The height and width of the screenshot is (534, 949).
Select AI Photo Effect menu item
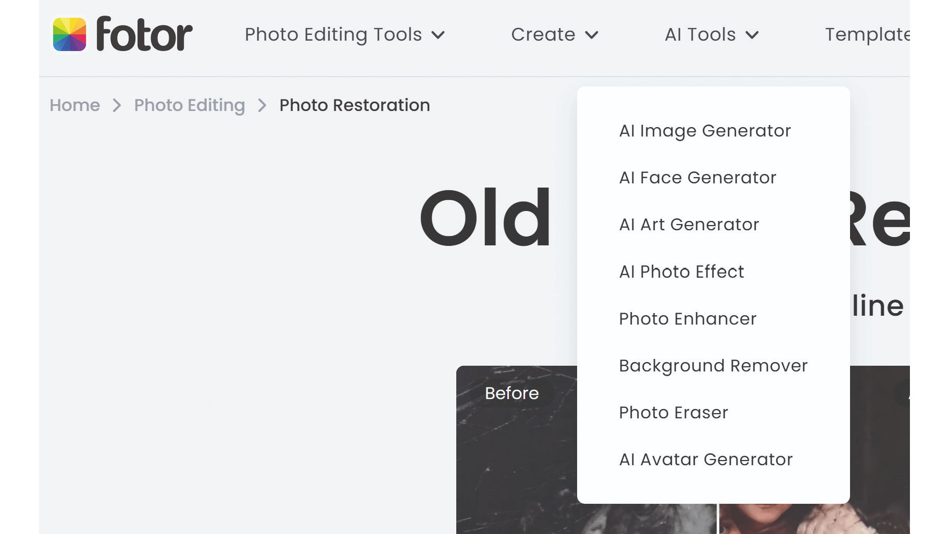(x=681, y=271)
